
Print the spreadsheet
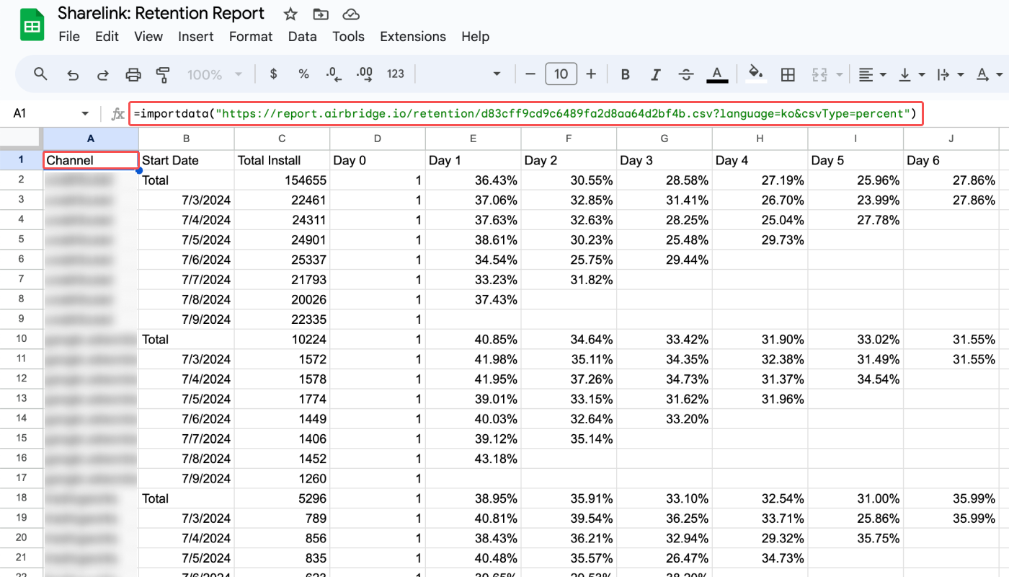tap(133, 74)
